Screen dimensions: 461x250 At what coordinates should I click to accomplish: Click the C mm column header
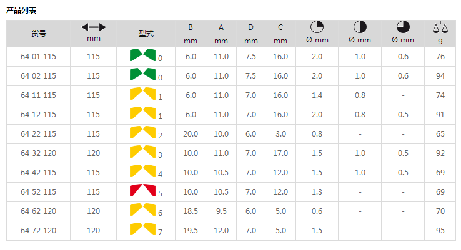(280, 34)
